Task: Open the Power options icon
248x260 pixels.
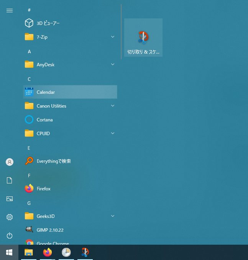Action: pyautogui.click(x=10, y=235)
